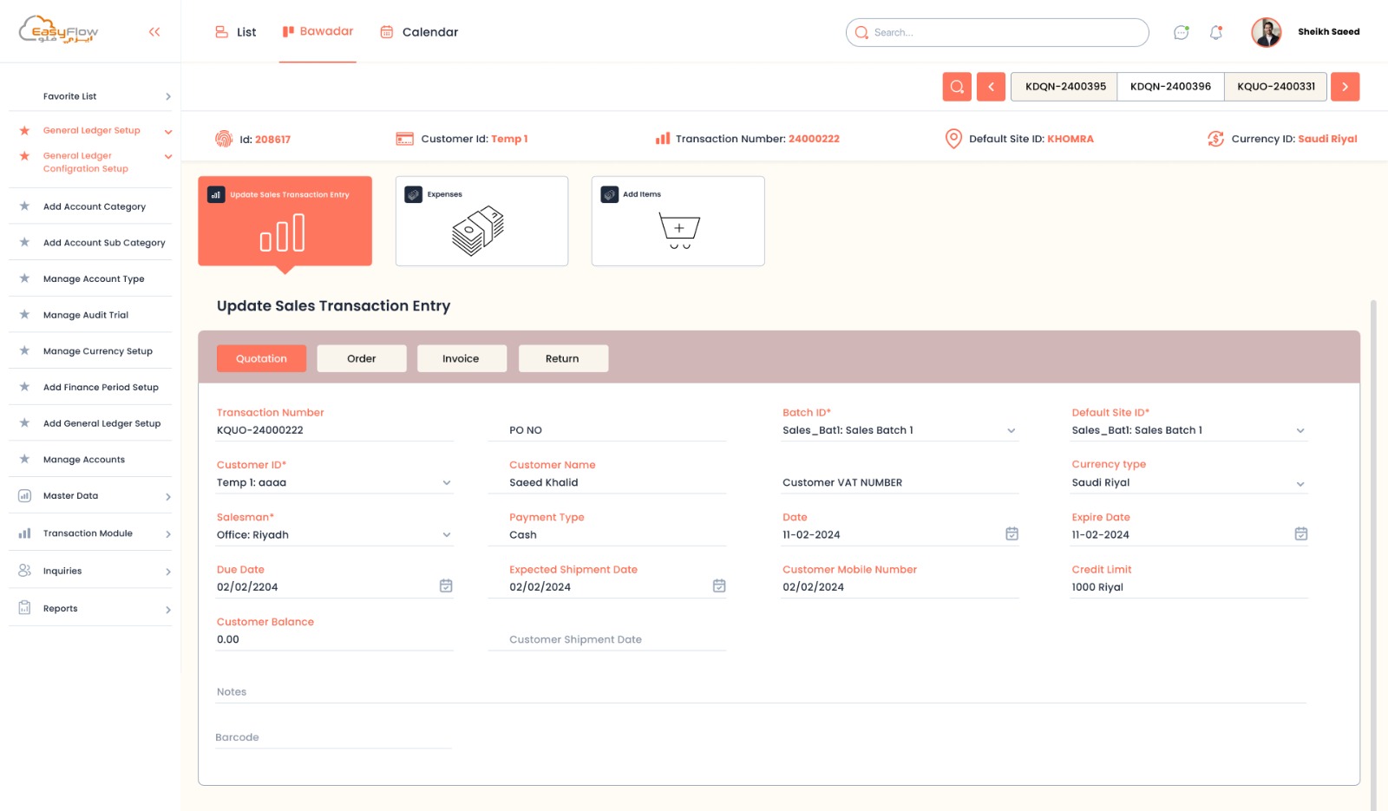The width and height of the screenshot is (1388, 811).
Task: Open the Add Items cart card
Action: pos(678,221)
